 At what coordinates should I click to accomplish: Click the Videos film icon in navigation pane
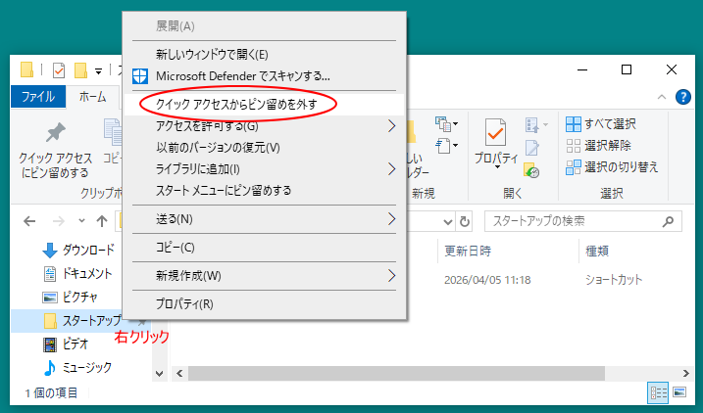(50, 344)
